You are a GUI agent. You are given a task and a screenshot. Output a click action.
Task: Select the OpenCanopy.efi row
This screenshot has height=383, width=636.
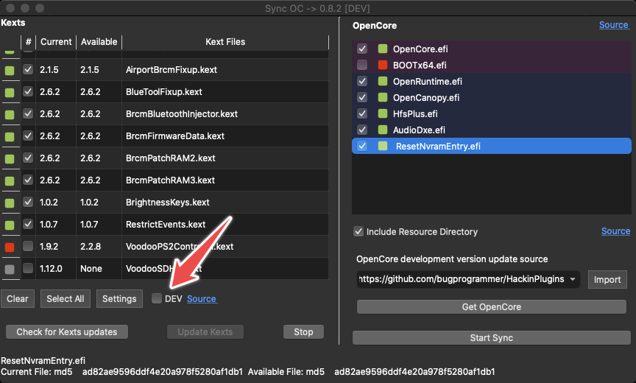[492, 98]
